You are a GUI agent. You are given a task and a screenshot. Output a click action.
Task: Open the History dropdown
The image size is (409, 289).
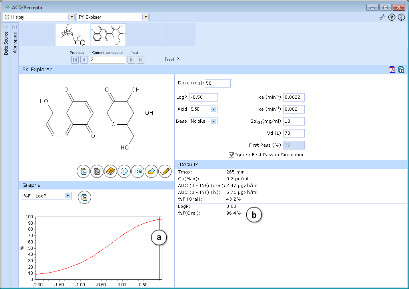pyautogui.click(x=72, y=17)
